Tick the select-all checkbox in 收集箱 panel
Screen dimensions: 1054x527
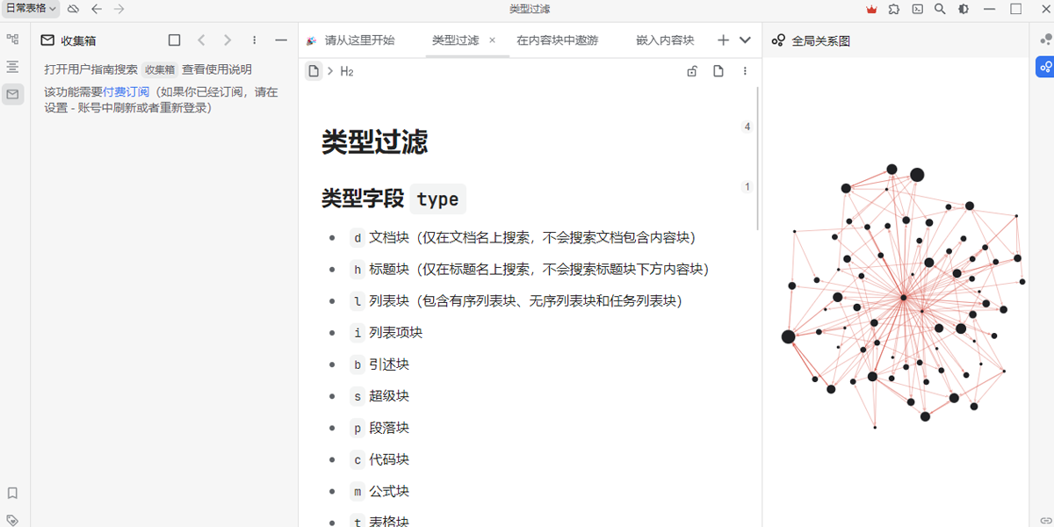(x=174, y=40)
